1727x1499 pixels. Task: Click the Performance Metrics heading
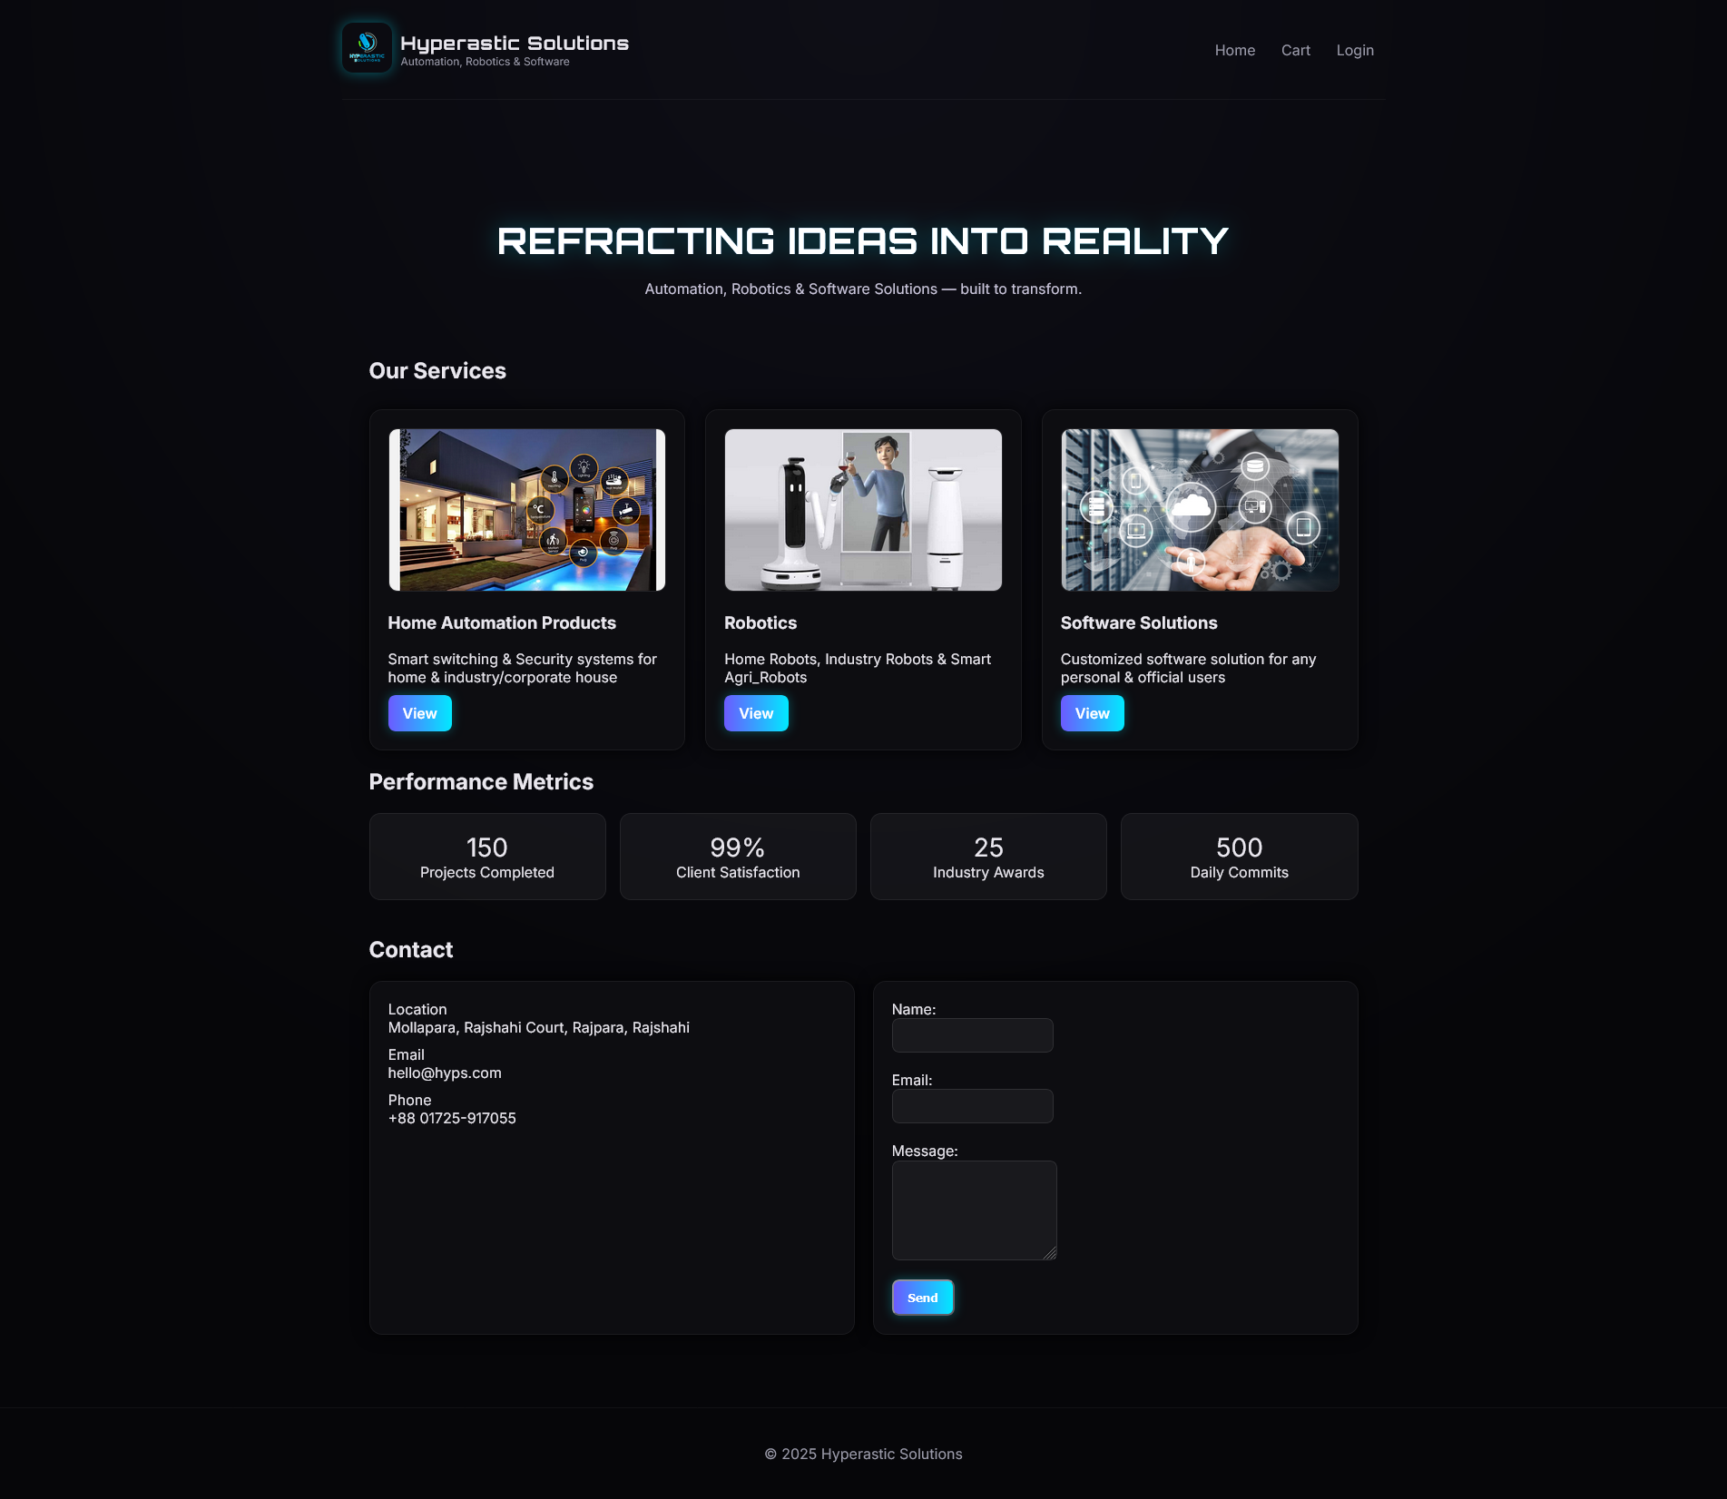pos(481,781)
